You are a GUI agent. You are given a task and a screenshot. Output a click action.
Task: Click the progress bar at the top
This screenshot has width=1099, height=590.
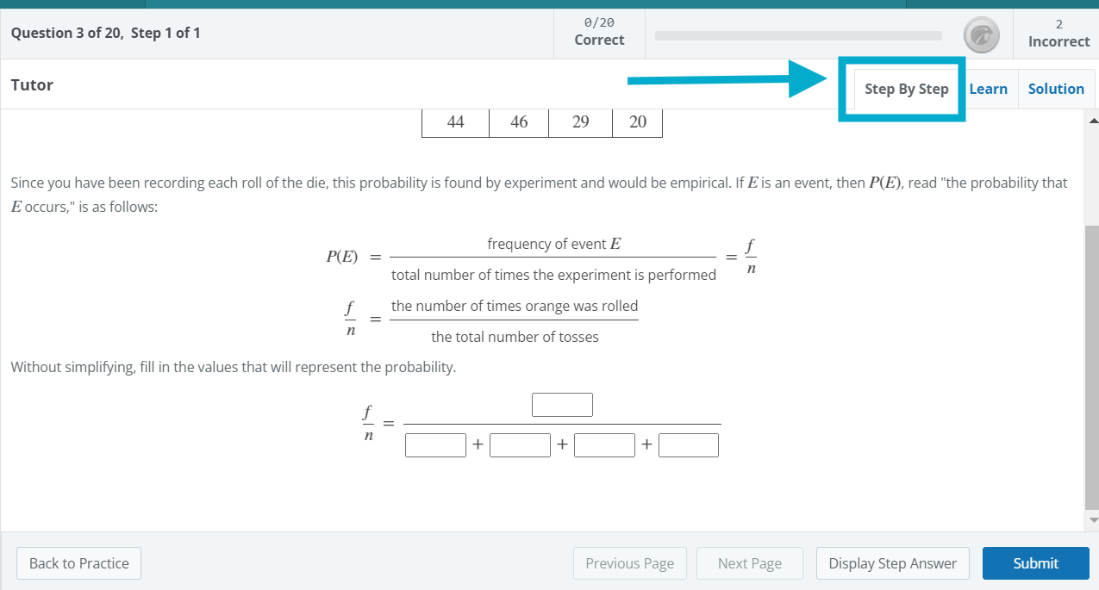pos(798,36)
